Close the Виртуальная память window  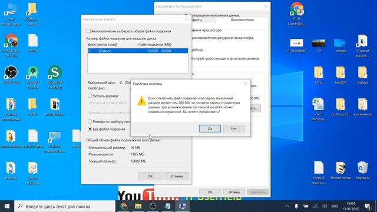tap(187, 19)
